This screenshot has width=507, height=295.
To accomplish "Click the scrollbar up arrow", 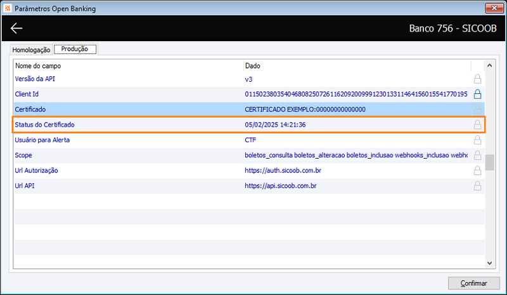I will pos(489,65).
